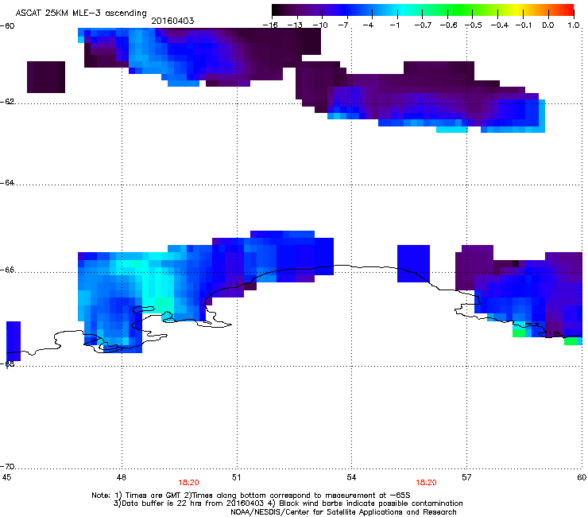Click the color bar label "-0.1"

(524, 25)
